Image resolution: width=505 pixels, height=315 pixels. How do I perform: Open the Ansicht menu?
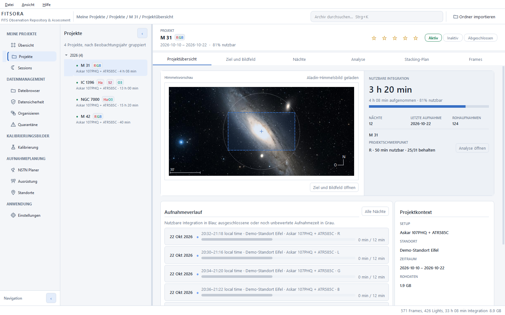click(28, 5)
